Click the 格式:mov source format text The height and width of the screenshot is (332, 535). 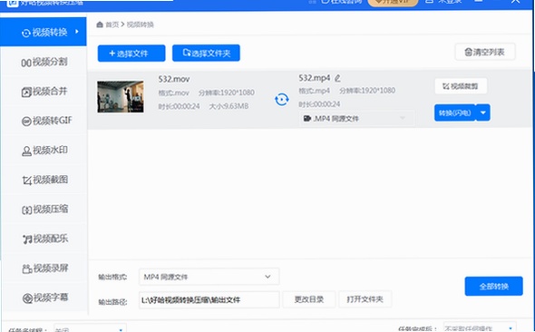pyautogui.click(x=174, y=93)
